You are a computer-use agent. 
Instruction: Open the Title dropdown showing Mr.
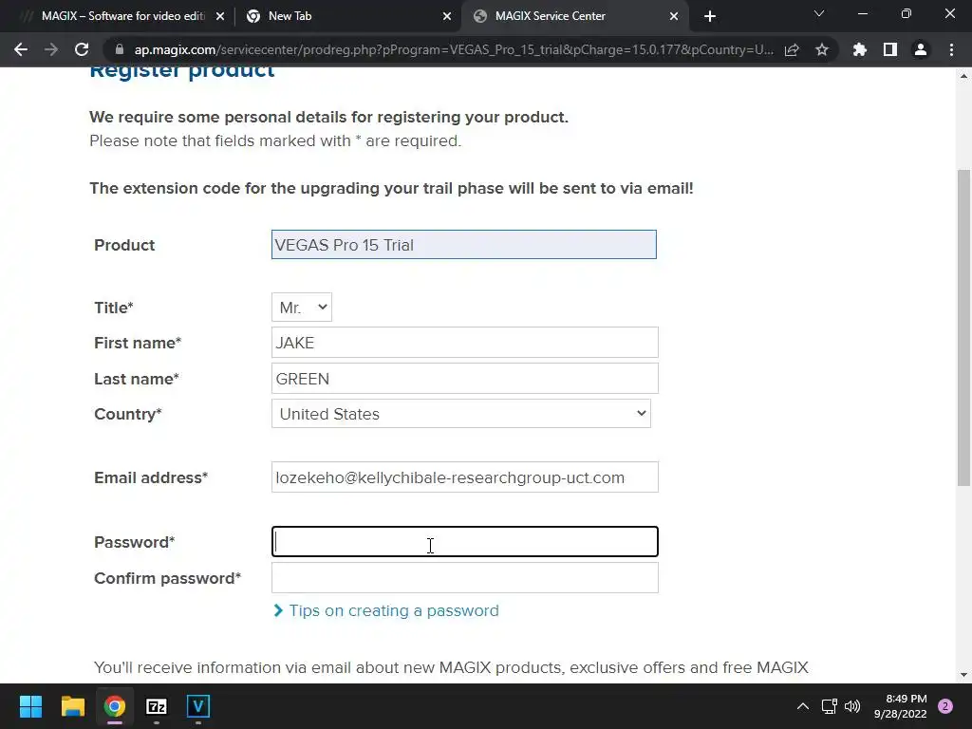302,308
